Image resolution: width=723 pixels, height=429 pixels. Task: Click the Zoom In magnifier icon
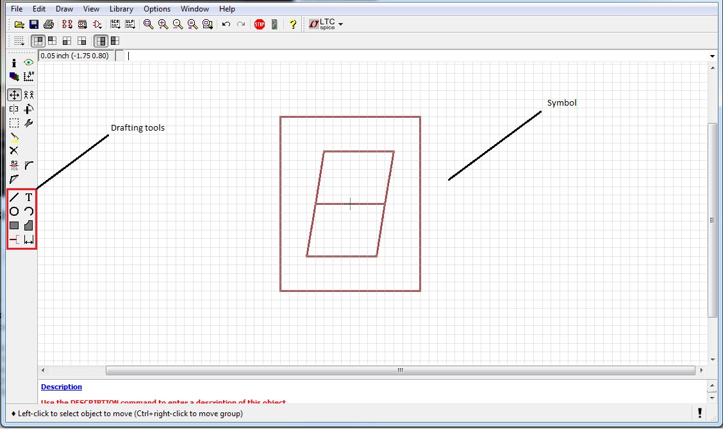[163, 24]
